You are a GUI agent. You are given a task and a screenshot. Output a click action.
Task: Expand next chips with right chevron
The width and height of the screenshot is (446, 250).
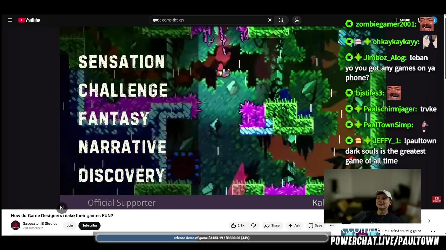coord(429,221)
